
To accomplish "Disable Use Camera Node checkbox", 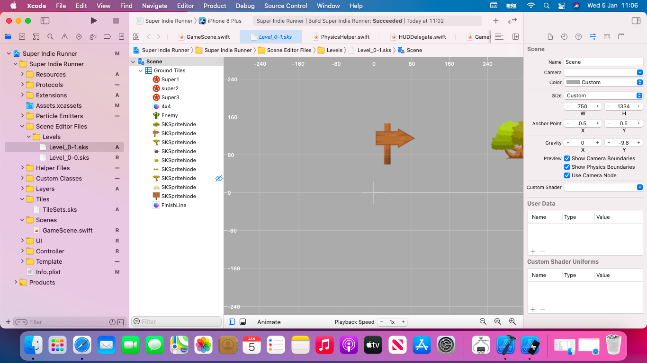I will [567, 175].
